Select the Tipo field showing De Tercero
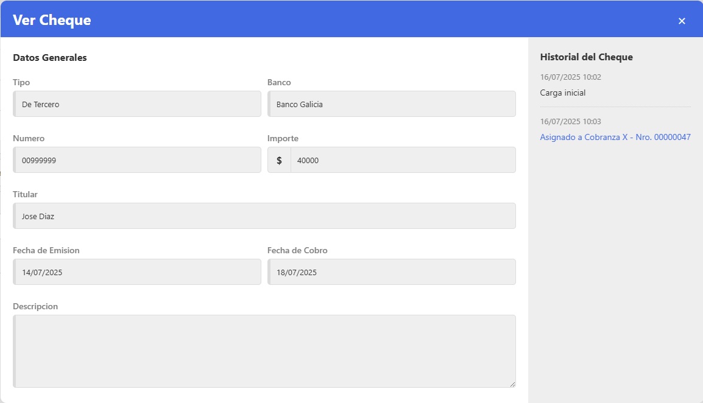 tap(137, 104)
